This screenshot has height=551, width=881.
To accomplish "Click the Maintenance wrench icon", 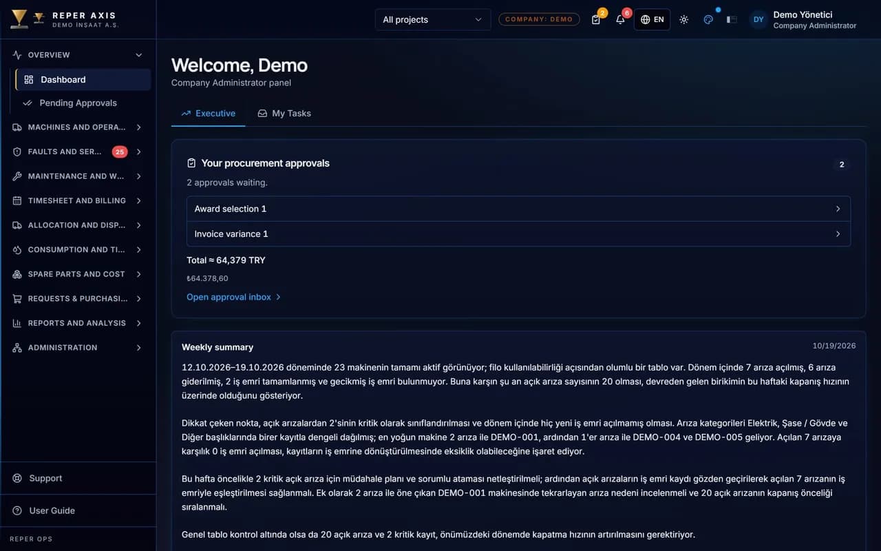I will 17,176.
